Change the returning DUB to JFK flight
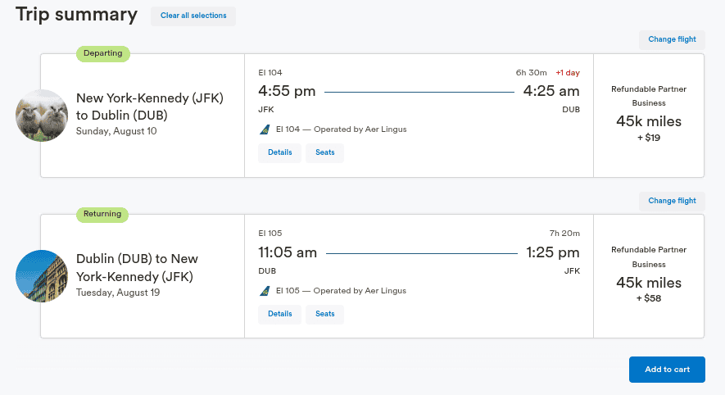The width and height of the screenshot is (725, 395). point(672,201)
